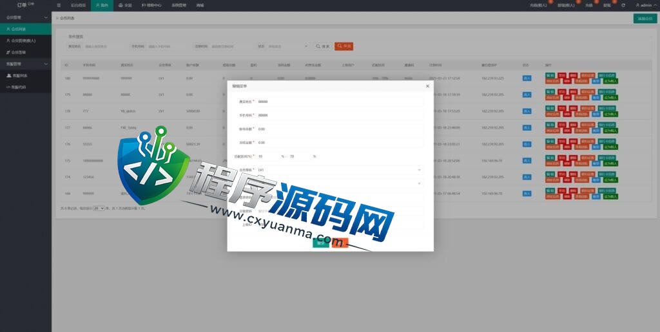Screen dimensions: 660x332
Task: Open the 商城 top navigation tab
Action: [200, 5]
